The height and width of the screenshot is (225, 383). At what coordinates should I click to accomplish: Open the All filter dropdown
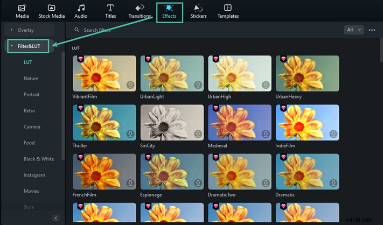tap(354, 30)
